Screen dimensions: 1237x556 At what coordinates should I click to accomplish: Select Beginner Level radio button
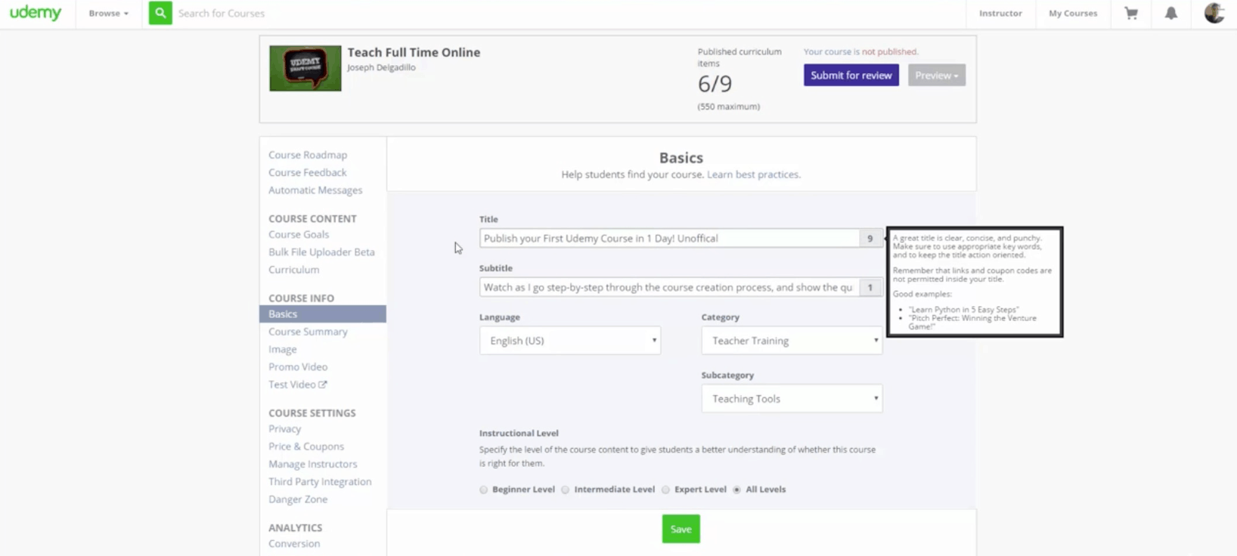484,490
